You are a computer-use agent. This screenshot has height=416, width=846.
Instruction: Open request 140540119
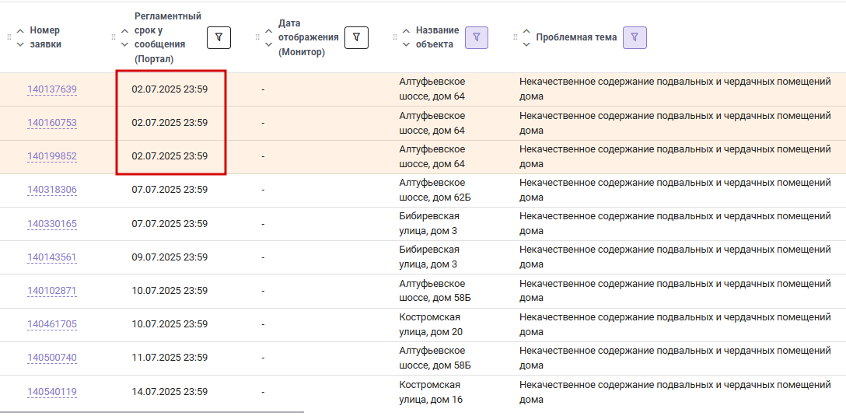pos(52,392)
